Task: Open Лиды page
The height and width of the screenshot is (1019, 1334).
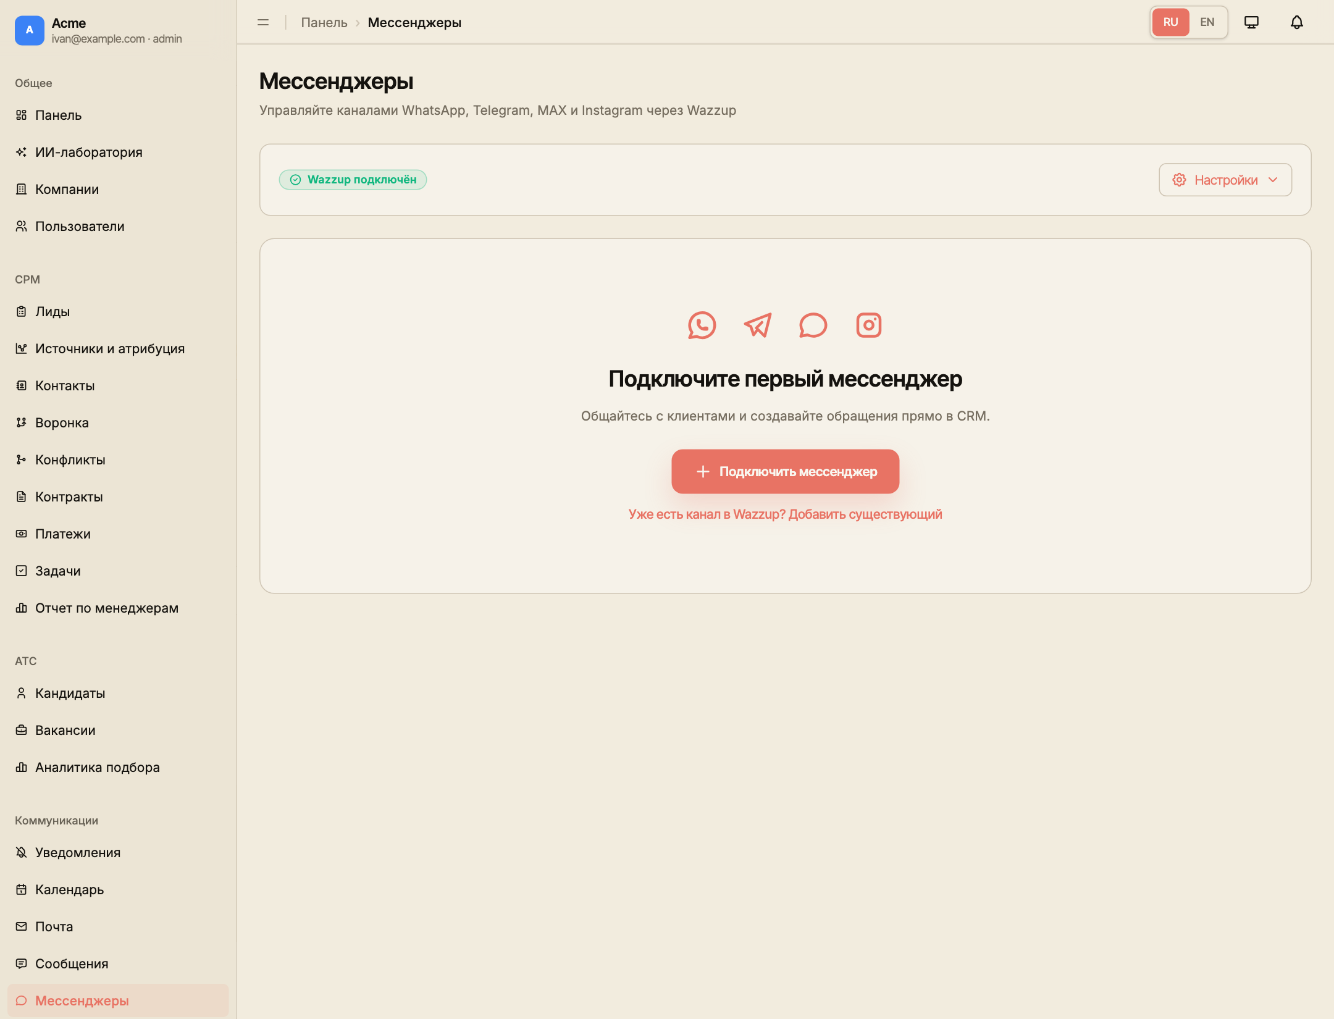Action: coord(118,312)
